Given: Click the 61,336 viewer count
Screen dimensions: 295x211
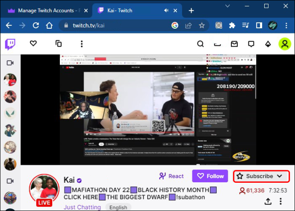Looking at the screenshot, I should pos(252,190).
